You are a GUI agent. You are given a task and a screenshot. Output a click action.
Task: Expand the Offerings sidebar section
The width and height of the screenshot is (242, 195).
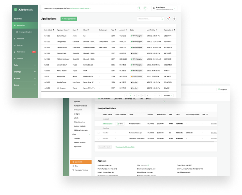[x=23, y=72]
